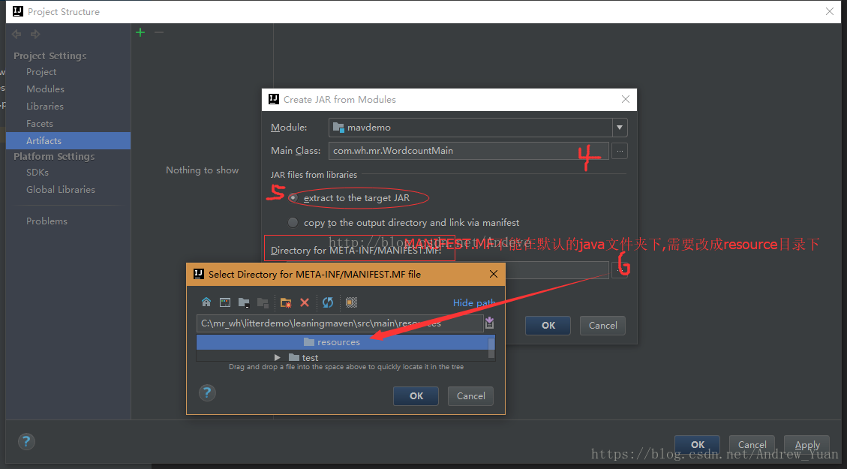Browse for Main Class with the ellipsis button
The width and height of the screenshot is (847, 469).
(x=620, y=151)
